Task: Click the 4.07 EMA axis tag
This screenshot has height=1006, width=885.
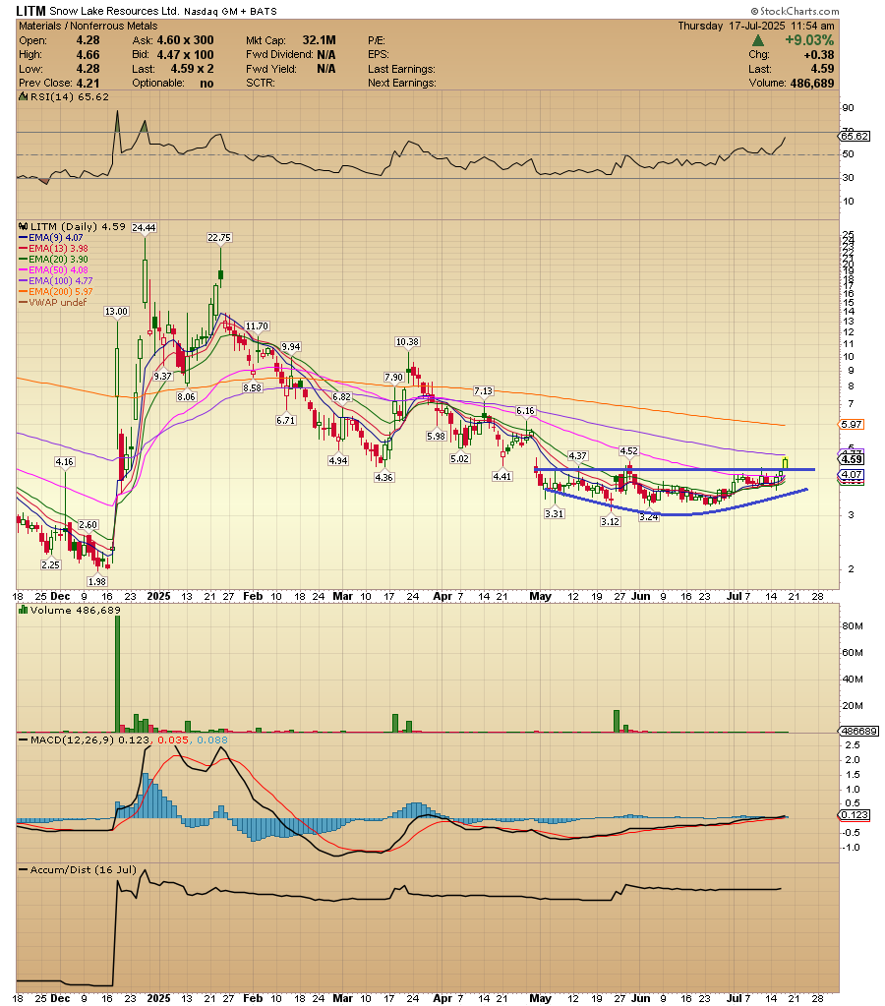Action: click(852, 475)
